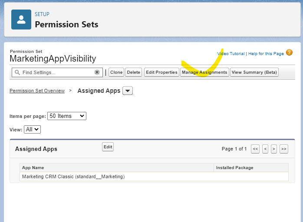Click the SETUP breadcrumb label
Image resolution: width=303 pixels, height=222 pixels.
click(42, 14)
